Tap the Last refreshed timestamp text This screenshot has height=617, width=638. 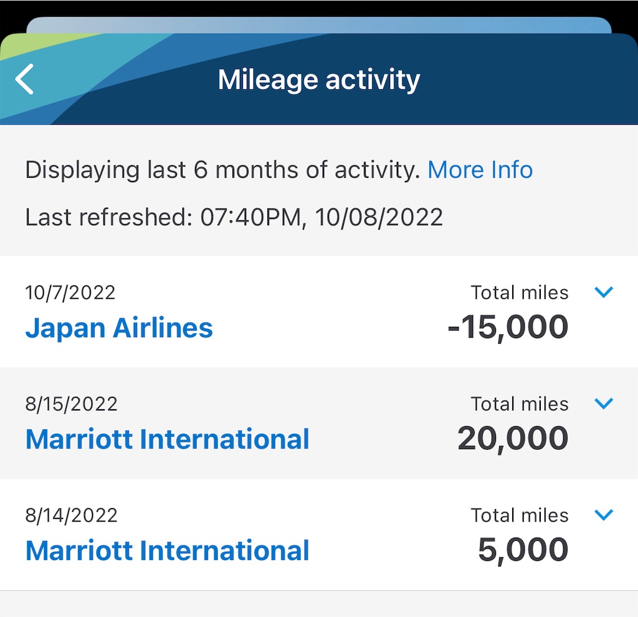[x=234, y=217]
